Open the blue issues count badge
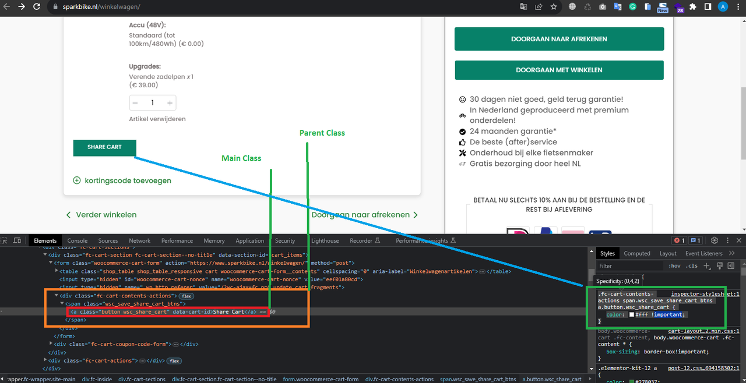 pyautogui.click(x=695, y=240)
